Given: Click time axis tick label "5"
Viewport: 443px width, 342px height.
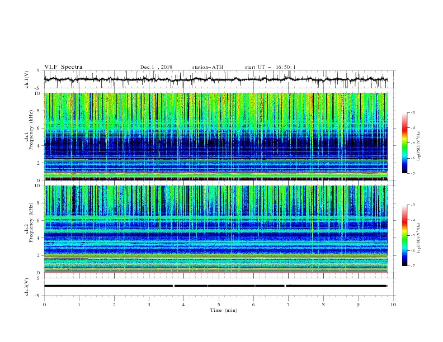Looking at the screenshot, I should coord(219,305).
